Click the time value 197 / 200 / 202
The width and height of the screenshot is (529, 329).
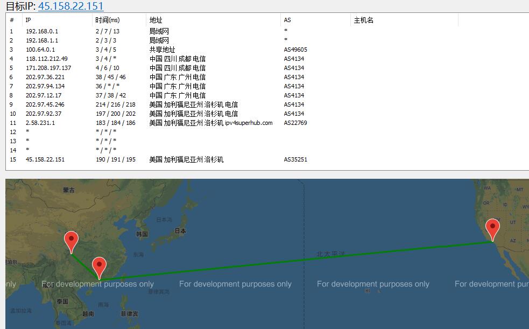click(115, 114)
